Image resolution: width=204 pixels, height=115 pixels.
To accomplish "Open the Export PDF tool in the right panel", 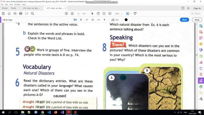I will (201, 26).
